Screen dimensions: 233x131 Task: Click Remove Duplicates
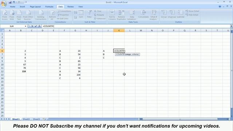[121, 15]
